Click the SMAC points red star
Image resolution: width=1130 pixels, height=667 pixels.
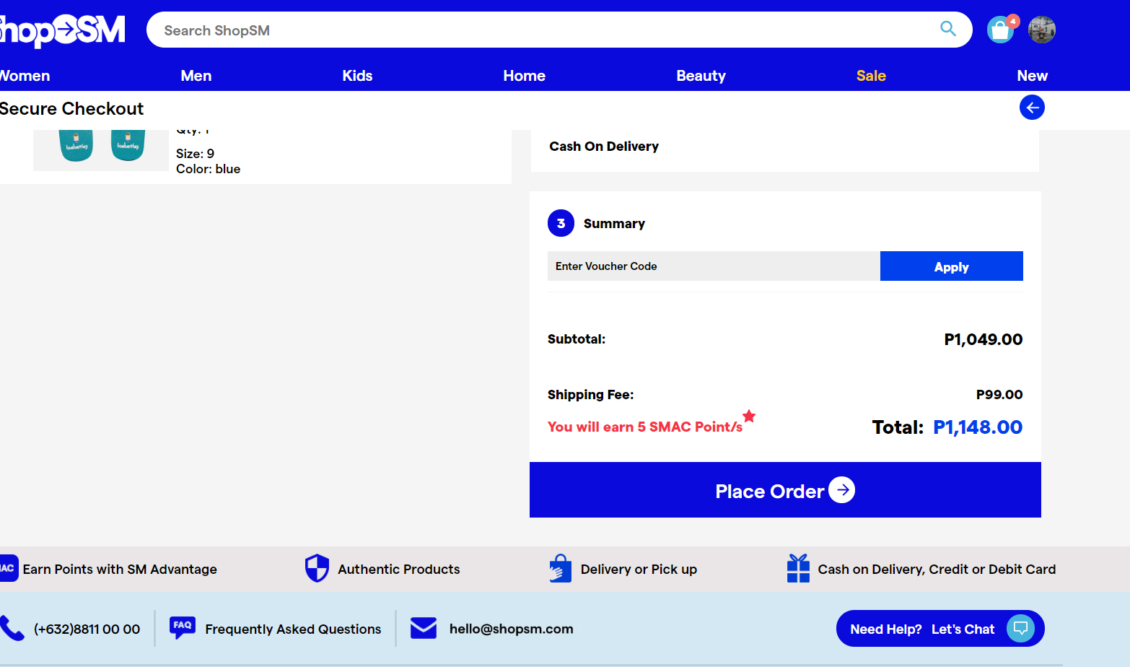pos(749,416)
